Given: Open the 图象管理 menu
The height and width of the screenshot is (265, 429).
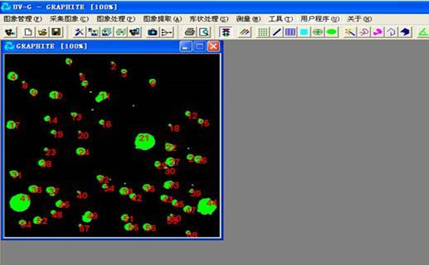Looking at the screenshot, I should click(22, 19).
